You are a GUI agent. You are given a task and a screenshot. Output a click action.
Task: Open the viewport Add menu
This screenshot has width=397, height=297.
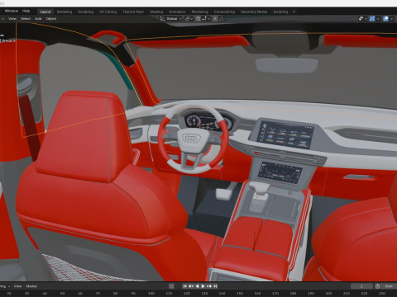(x=38, y=19)
